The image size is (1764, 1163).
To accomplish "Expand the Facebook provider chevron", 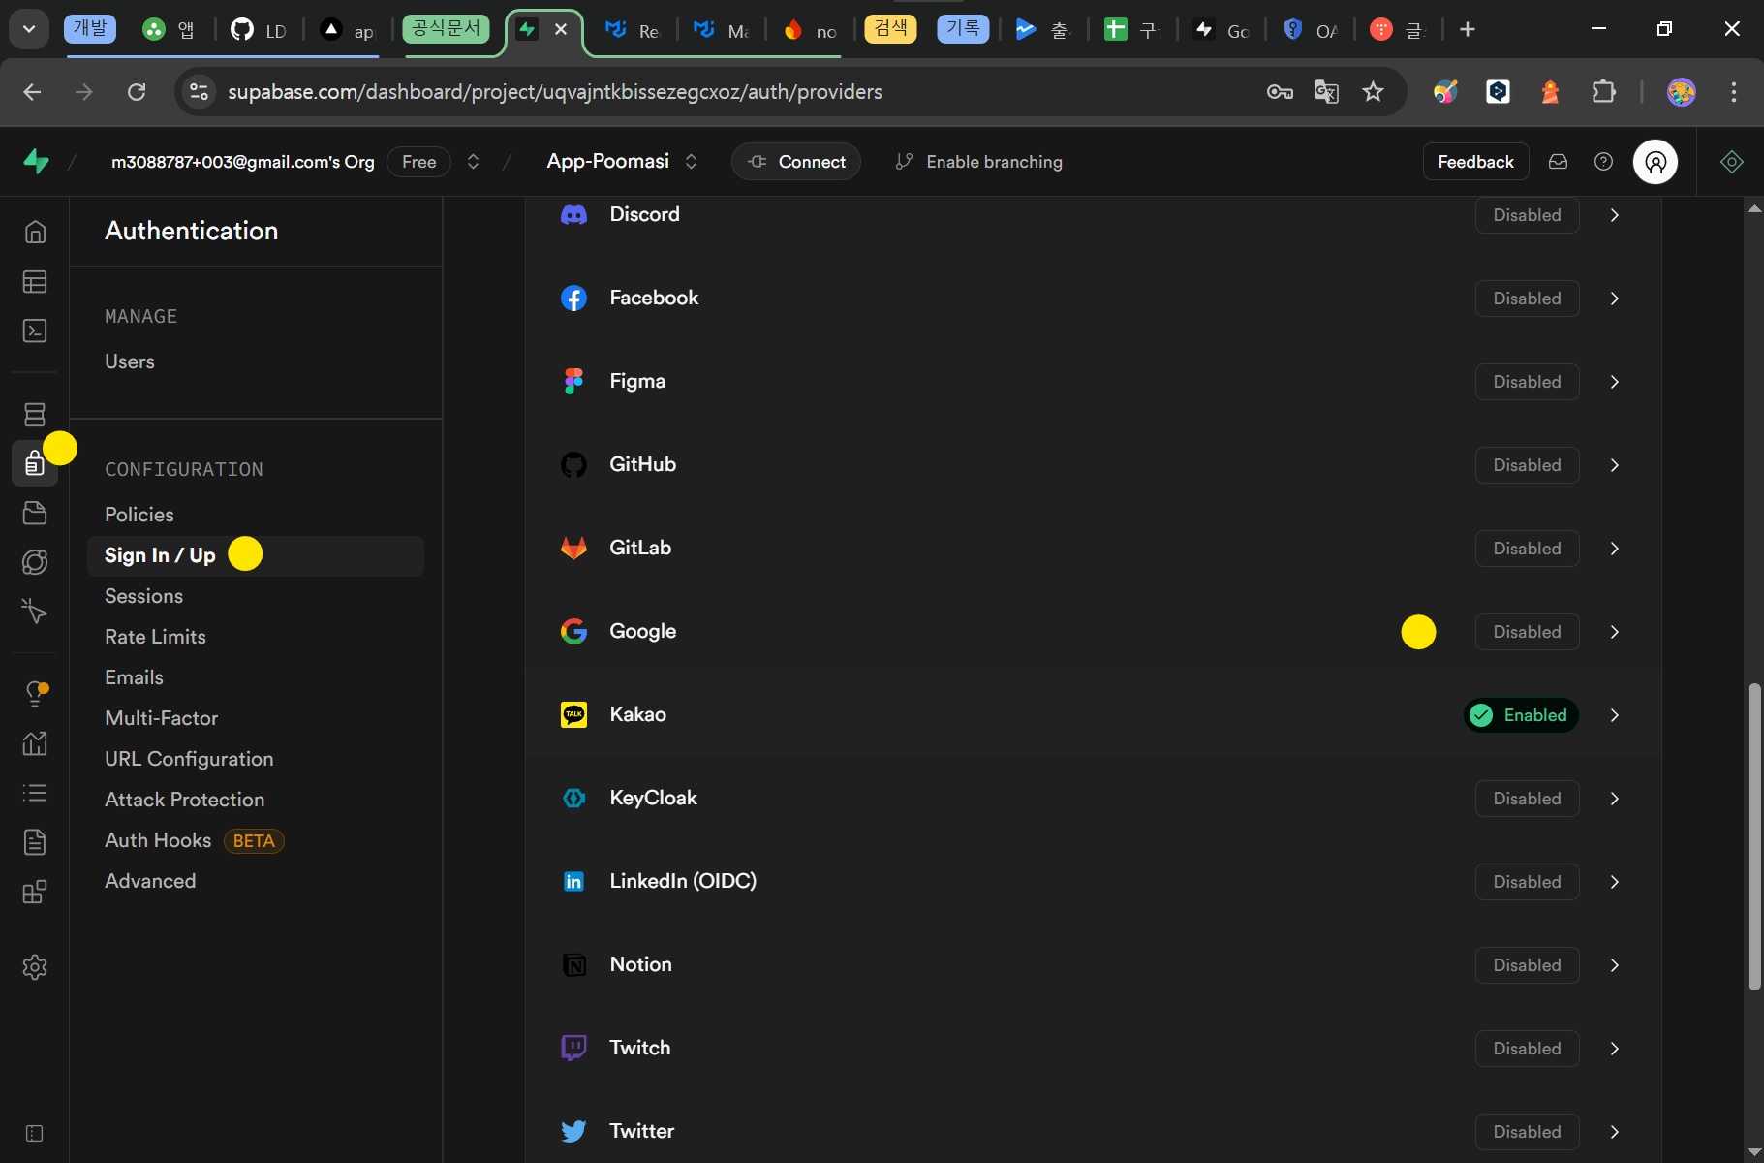I will pyautogui.click(x=1615, y=299).
